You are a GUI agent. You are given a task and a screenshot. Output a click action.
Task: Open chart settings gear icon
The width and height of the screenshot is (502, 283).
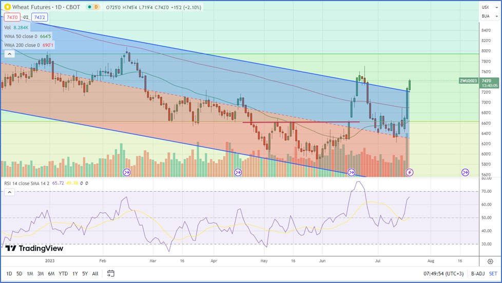490,261
